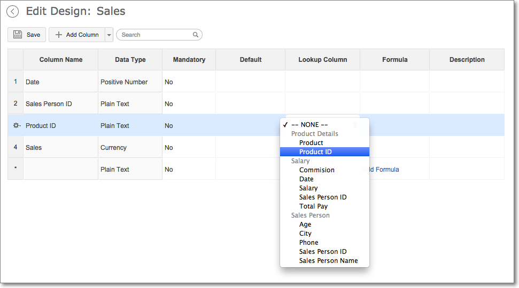This screenshot has width=519, height=288.
Task: Click the back arrow circle icon
Action: pos(13,12)
